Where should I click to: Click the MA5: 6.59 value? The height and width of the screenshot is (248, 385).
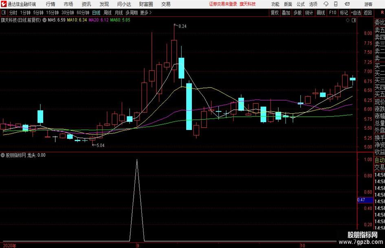tap(57, 20)
